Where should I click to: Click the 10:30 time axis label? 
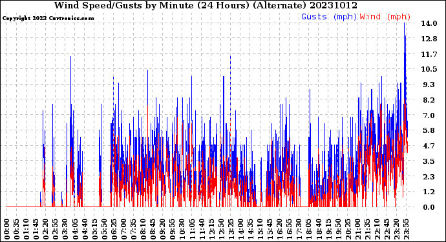click(x=182, y=229)
